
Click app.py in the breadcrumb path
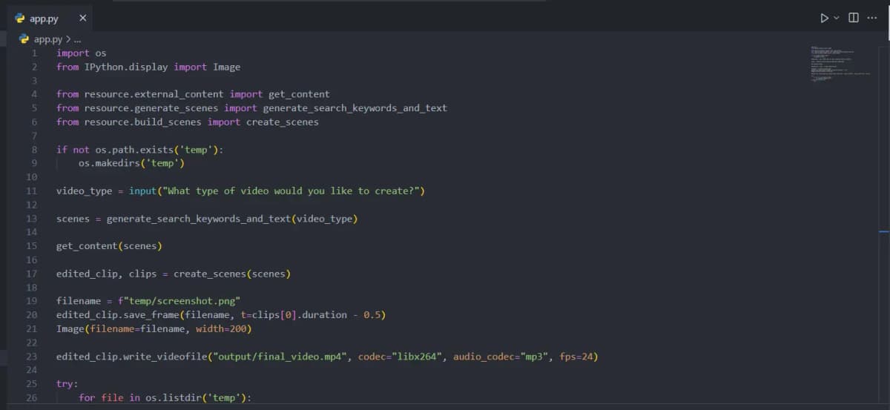click(48, 39)
